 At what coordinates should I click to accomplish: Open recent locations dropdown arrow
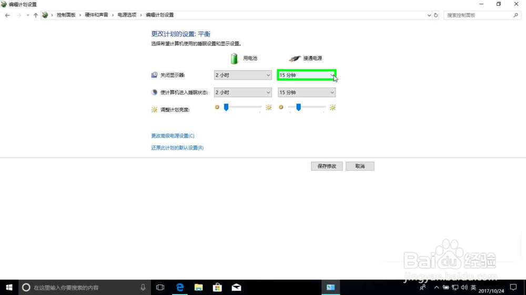point(27,15)
